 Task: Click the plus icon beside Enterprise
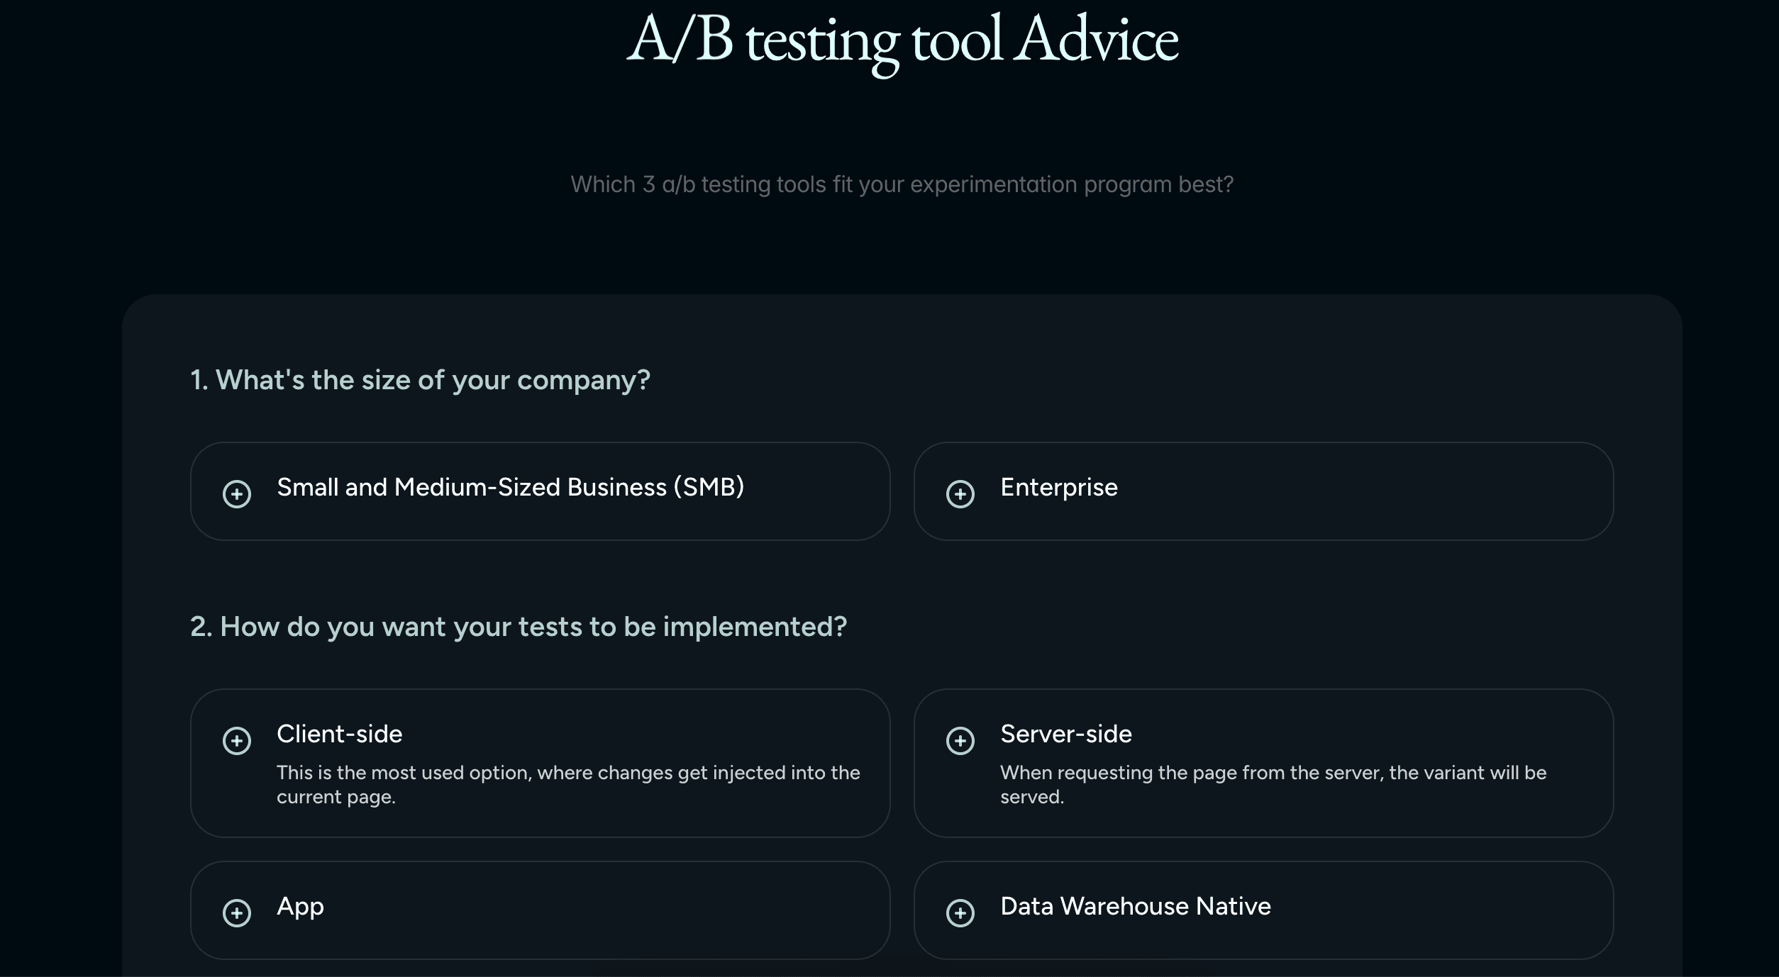tap(960, 493)
